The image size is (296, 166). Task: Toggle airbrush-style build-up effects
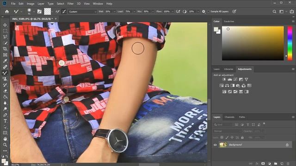click(178, 12)
